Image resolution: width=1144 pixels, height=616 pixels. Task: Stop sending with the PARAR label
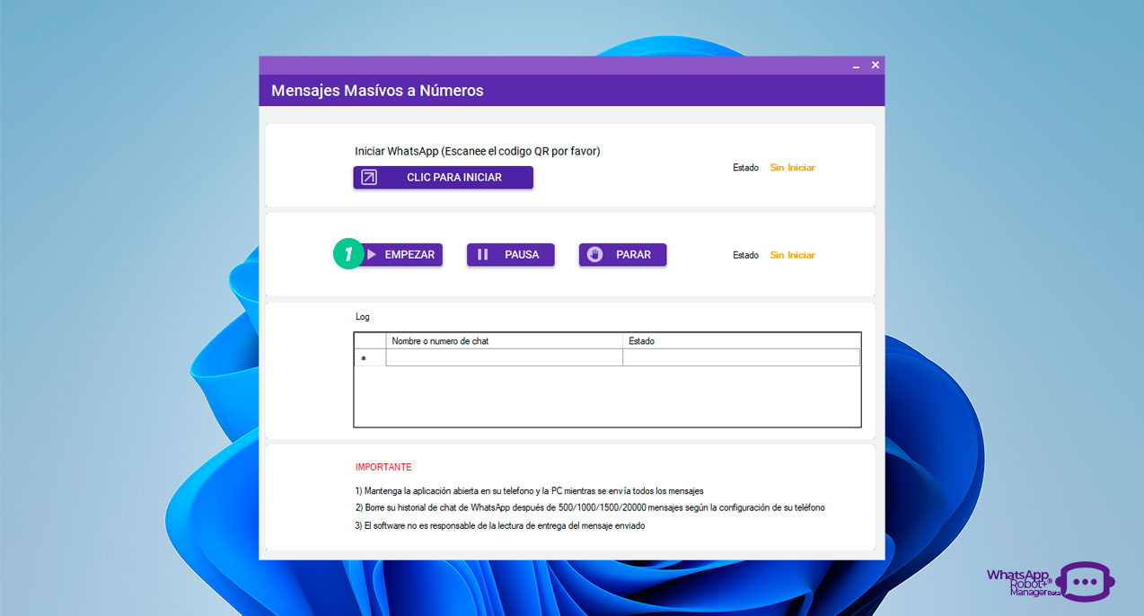click(x=633, y=255)
